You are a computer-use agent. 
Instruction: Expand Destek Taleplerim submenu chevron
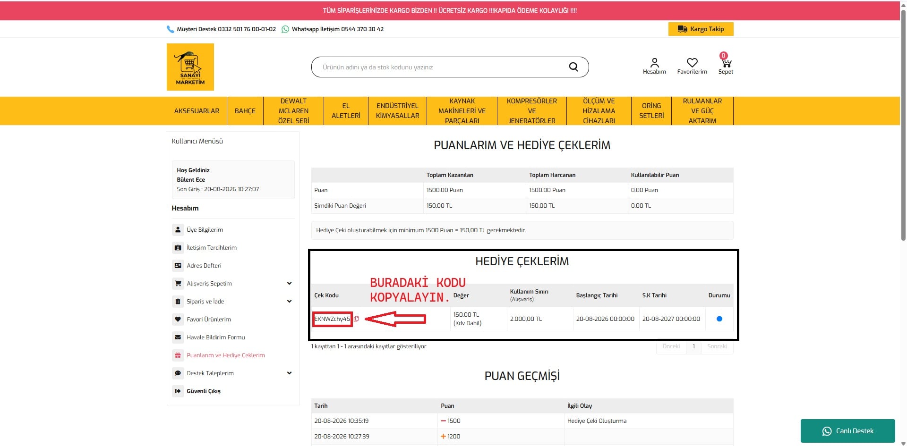(289, 373)
